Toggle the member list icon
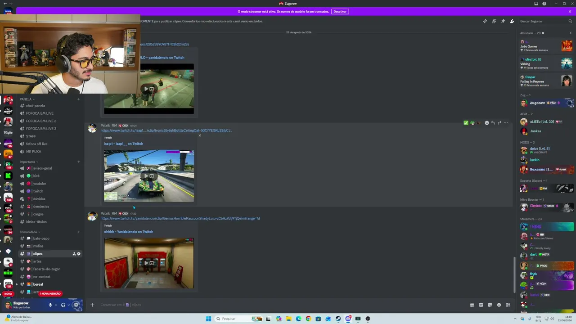Screen dimensions: 576x324 (512, 21)
